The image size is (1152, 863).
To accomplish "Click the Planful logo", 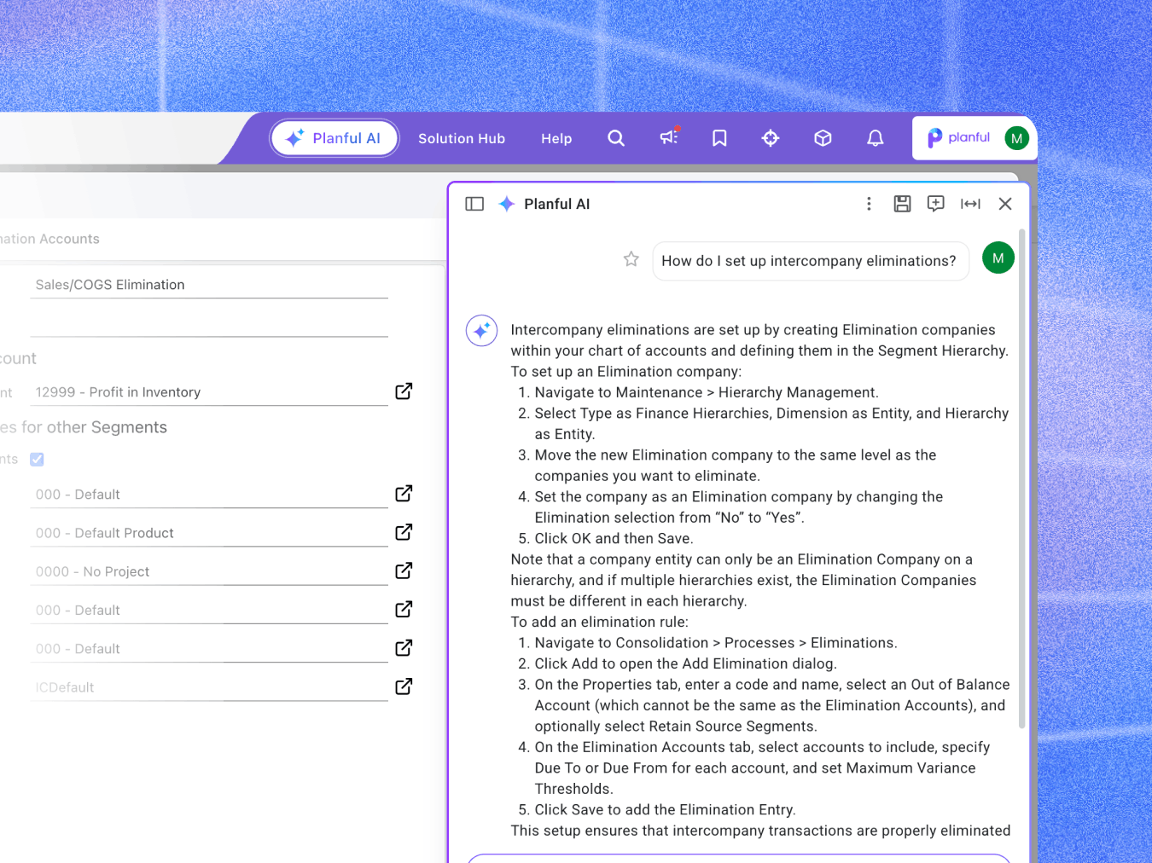I will (958, 137).
